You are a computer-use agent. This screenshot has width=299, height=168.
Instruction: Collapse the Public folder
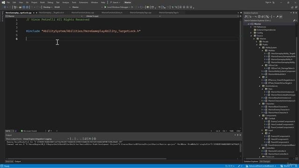coord(257,45)
